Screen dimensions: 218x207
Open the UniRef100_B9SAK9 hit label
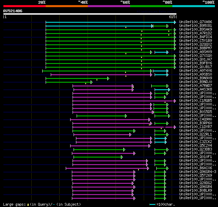pos(196,30)
